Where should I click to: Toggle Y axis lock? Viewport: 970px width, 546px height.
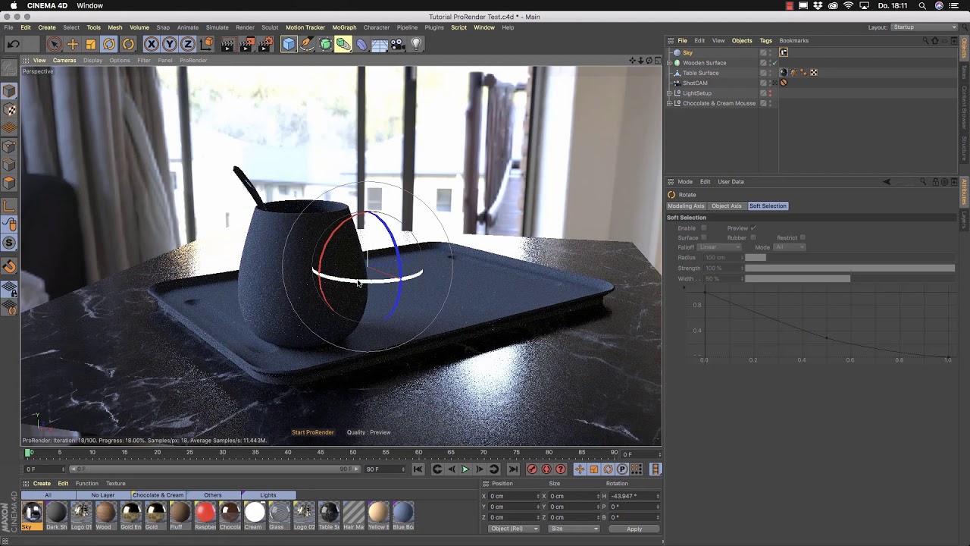coord(170,44)
